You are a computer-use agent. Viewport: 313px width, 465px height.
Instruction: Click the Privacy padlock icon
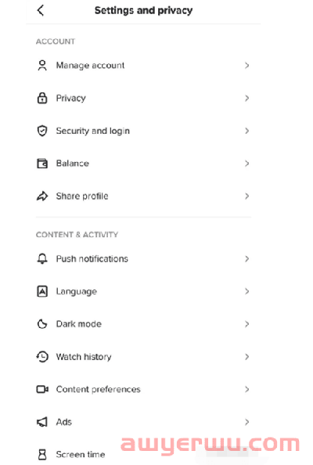click(x=42, y=98)
